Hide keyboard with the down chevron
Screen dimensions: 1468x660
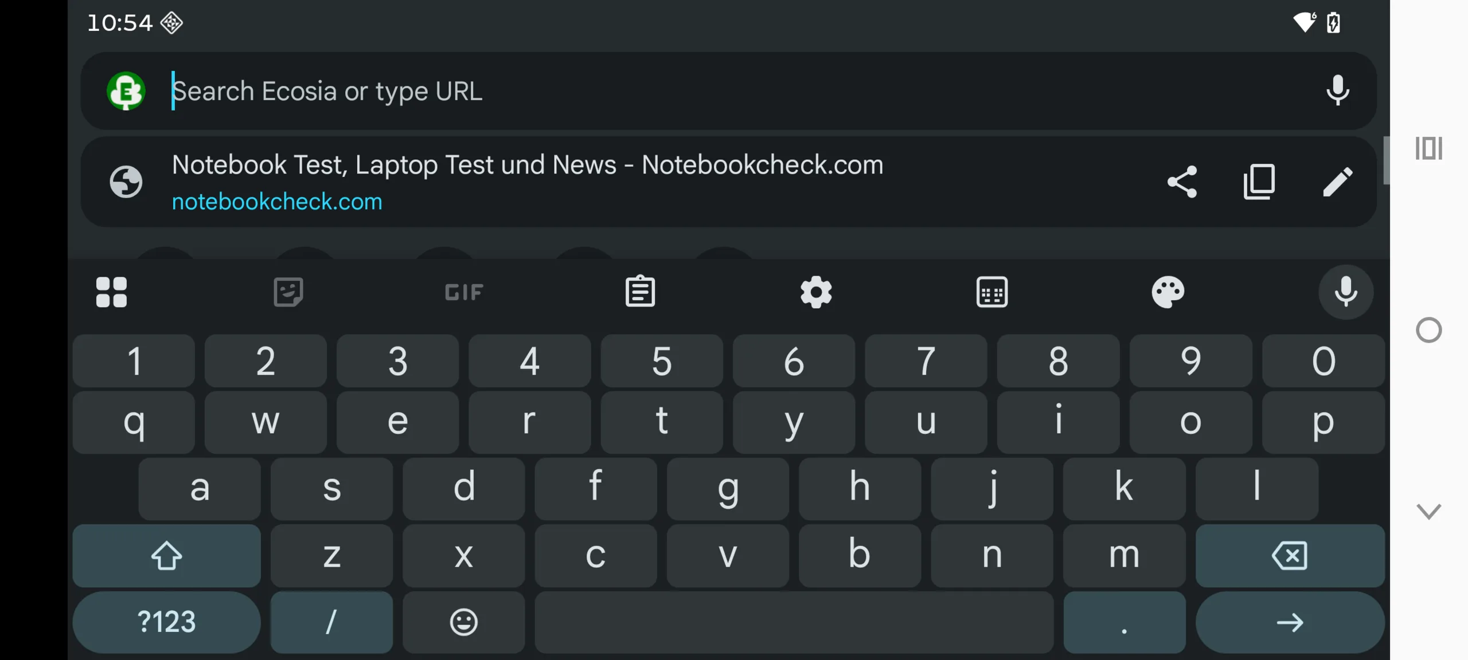pos(1428,511)
